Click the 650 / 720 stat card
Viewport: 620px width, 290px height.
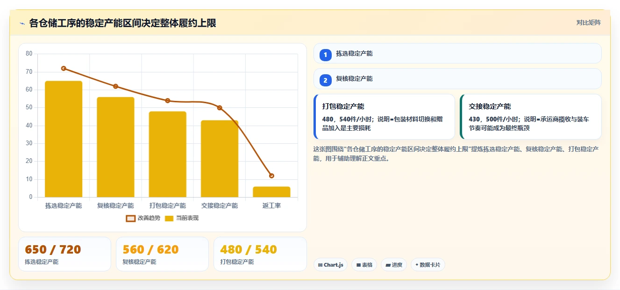(64, 254)
